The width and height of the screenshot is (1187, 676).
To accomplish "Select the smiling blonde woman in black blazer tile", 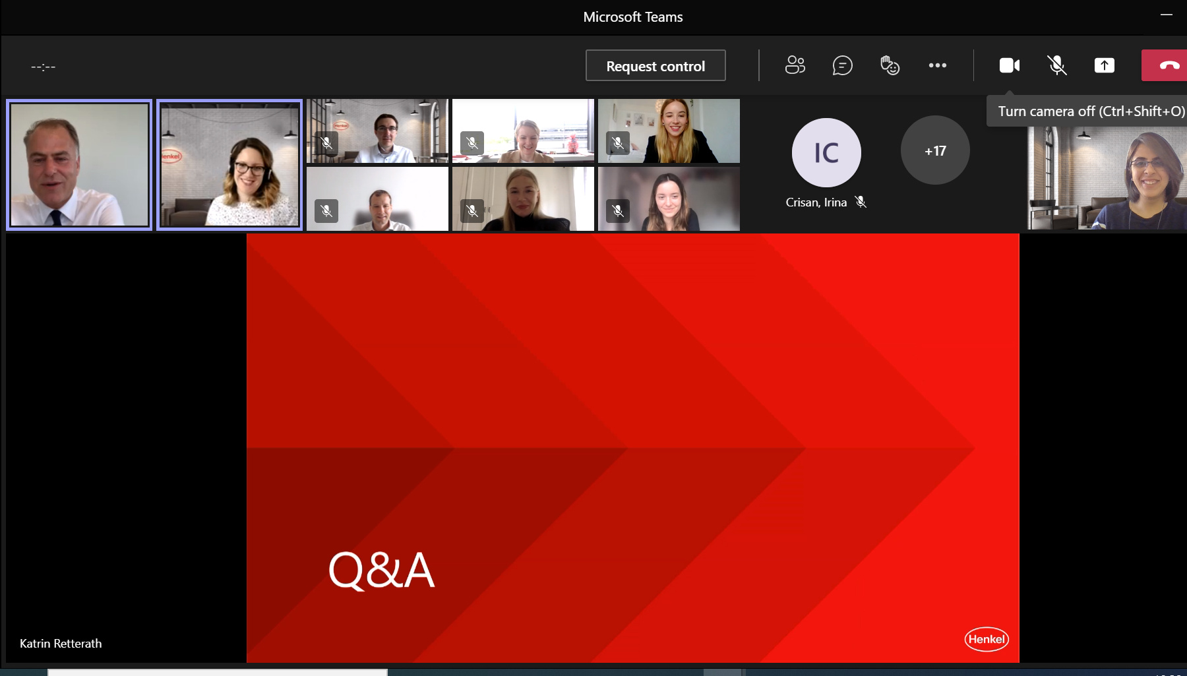I will [669, 131].
